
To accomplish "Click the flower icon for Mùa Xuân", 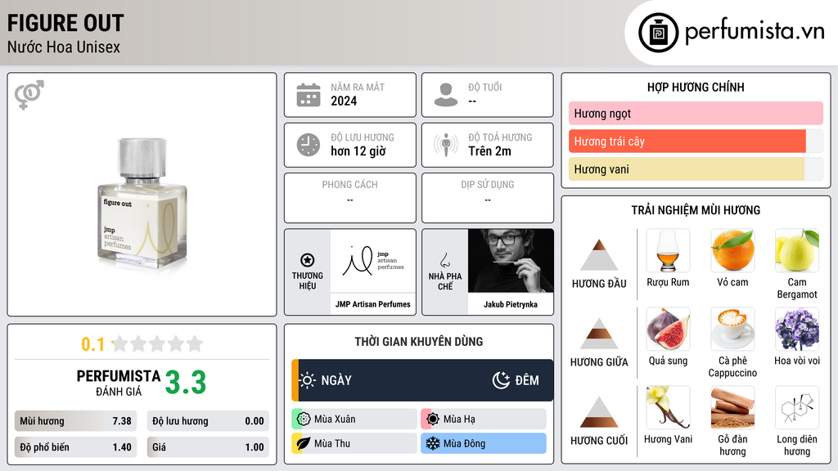I will tap(304, 419).
